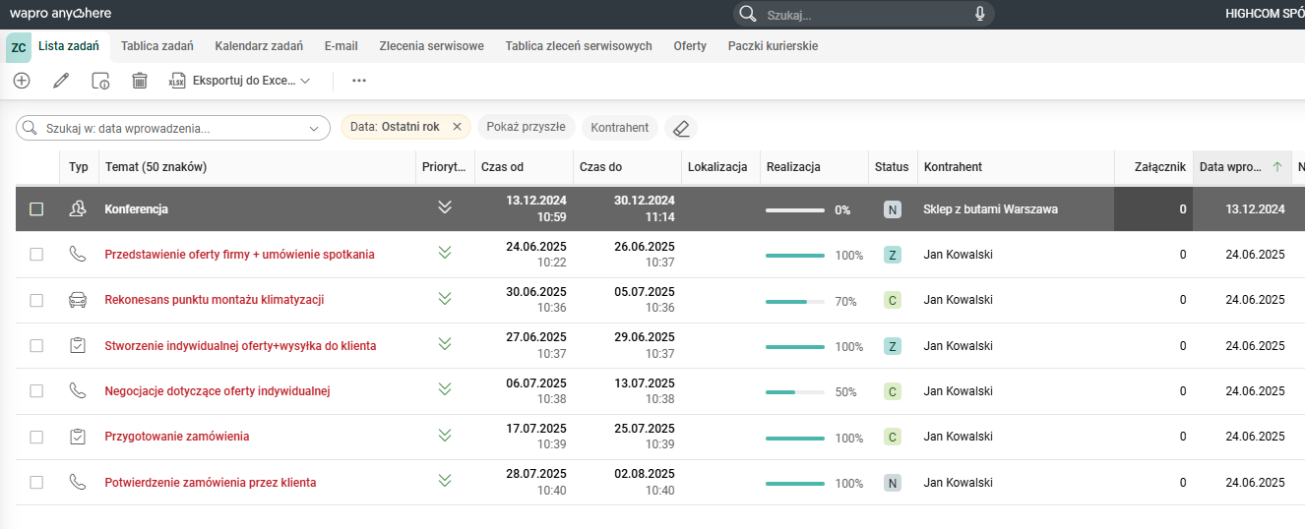The image size is (1305, 529).
Task: Click the ZC module badge icon
Action: (x=19, y=47)
